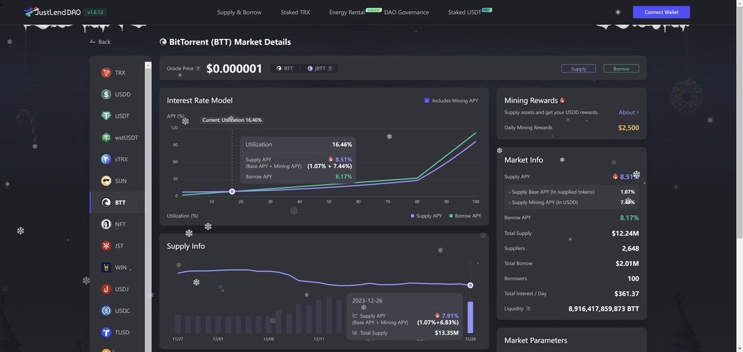Click the Borrow APY 8.17% in Market Info
The width and height of the screenshot is (743, 352).
pos(630,218)
